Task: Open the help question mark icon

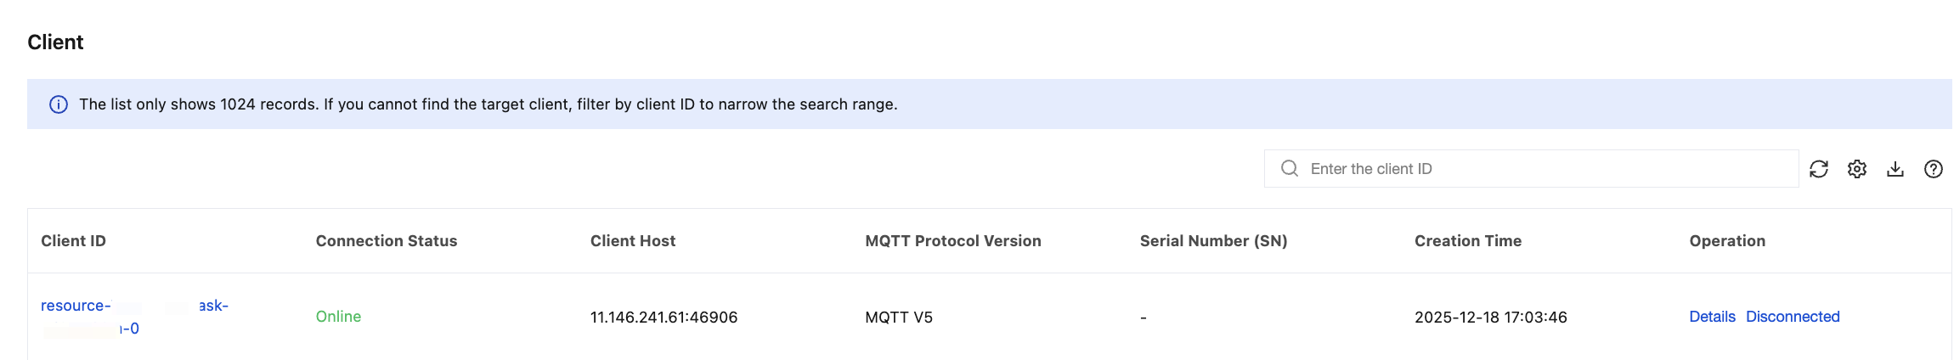Action: 1934,169
